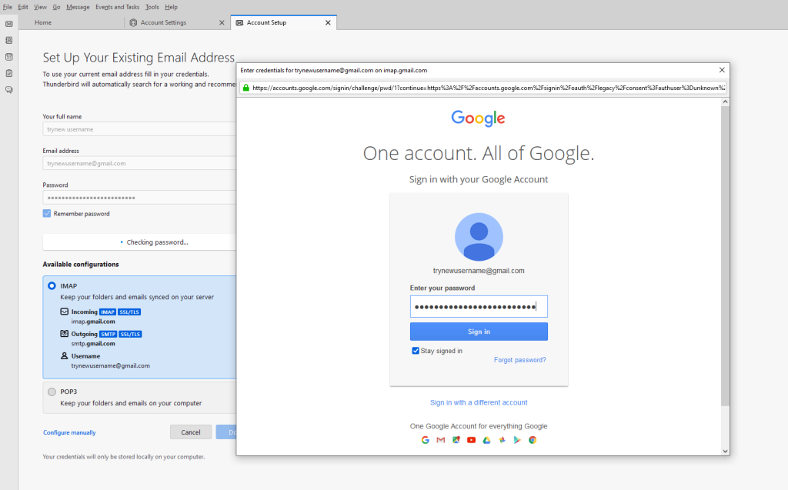Screen dimensions: 788x490
Task: Open the Events and Tasks menu
Action: pyautogui.click(x=117, y=7)
